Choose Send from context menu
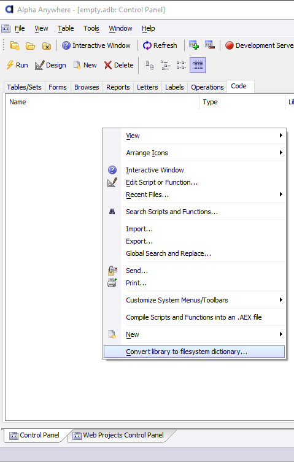Screen dimensions: 294x462 click(195, 271)
